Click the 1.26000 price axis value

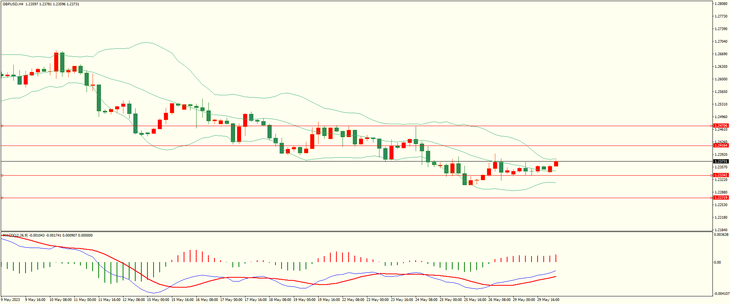coord(721,79)
